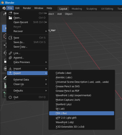Choose Append... entry
The image size is (122, 135).
27,58
